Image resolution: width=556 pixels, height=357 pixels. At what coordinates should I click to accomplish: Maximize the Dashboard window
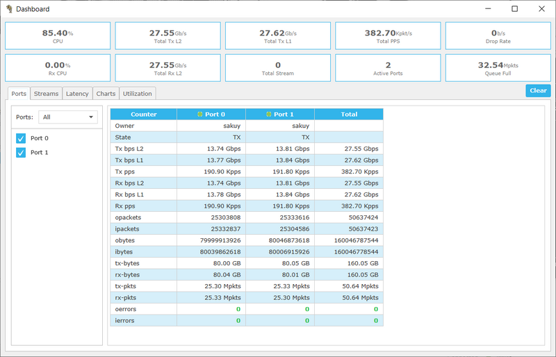pyautogui.click(x=514, y=9)
